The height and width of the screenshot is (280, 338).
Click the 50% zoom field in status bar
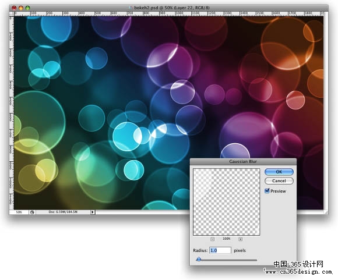click(19, 212)
